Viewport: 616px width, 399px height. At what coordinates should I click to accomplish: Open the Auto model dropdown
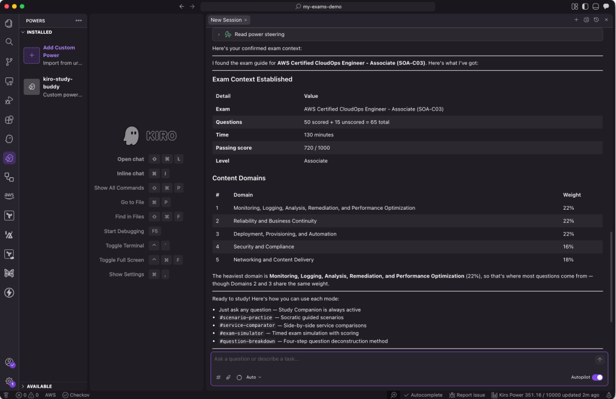click(253, 377)
